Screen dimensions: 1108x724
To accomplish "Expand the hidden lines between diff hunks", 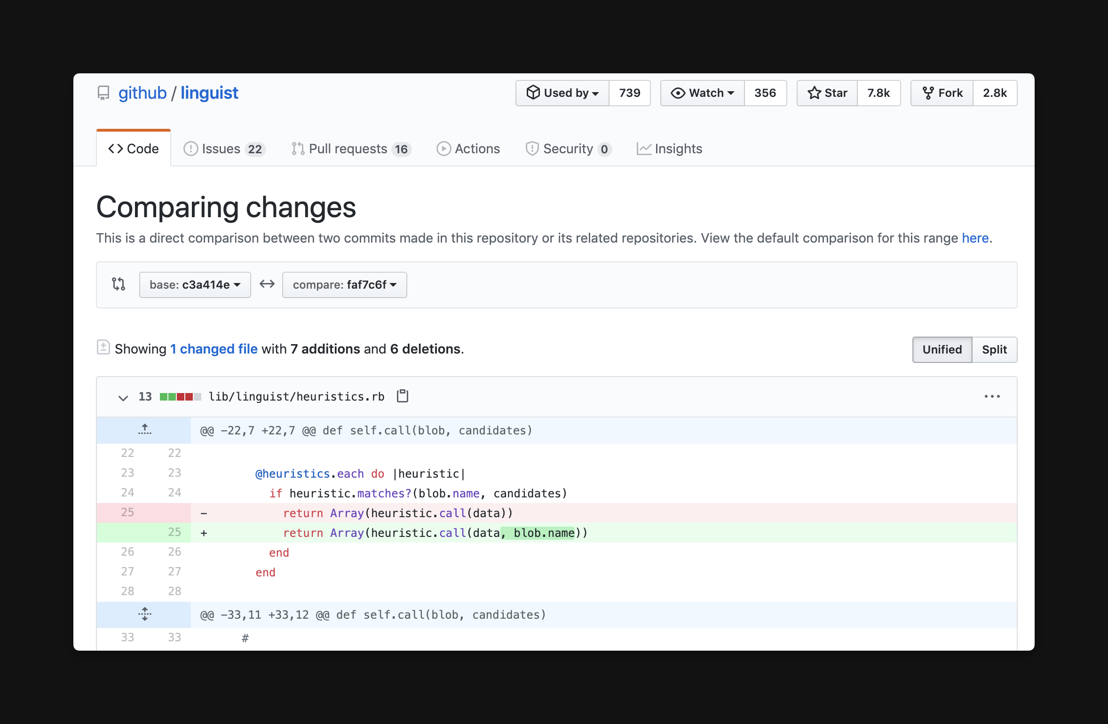I will point(144,614).
